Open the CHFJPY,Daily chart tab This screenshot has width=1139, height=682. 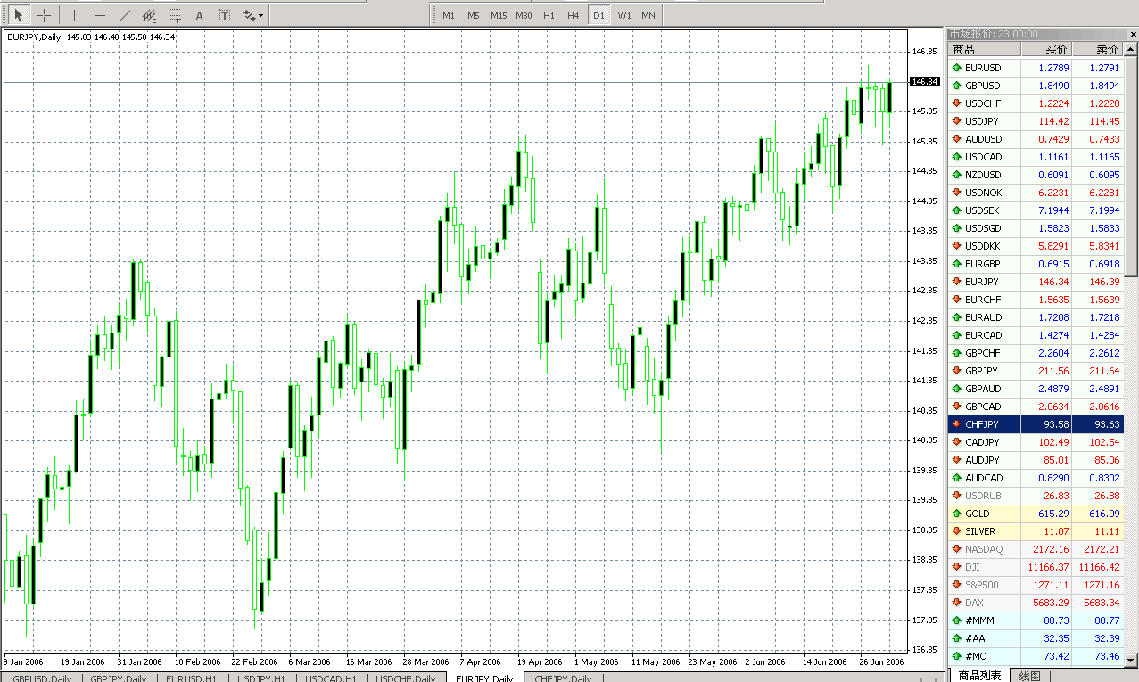tap(562, 678)
